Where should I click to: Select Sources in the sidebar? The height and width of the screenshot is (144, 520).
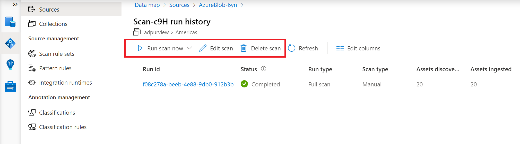coord(49,10)
